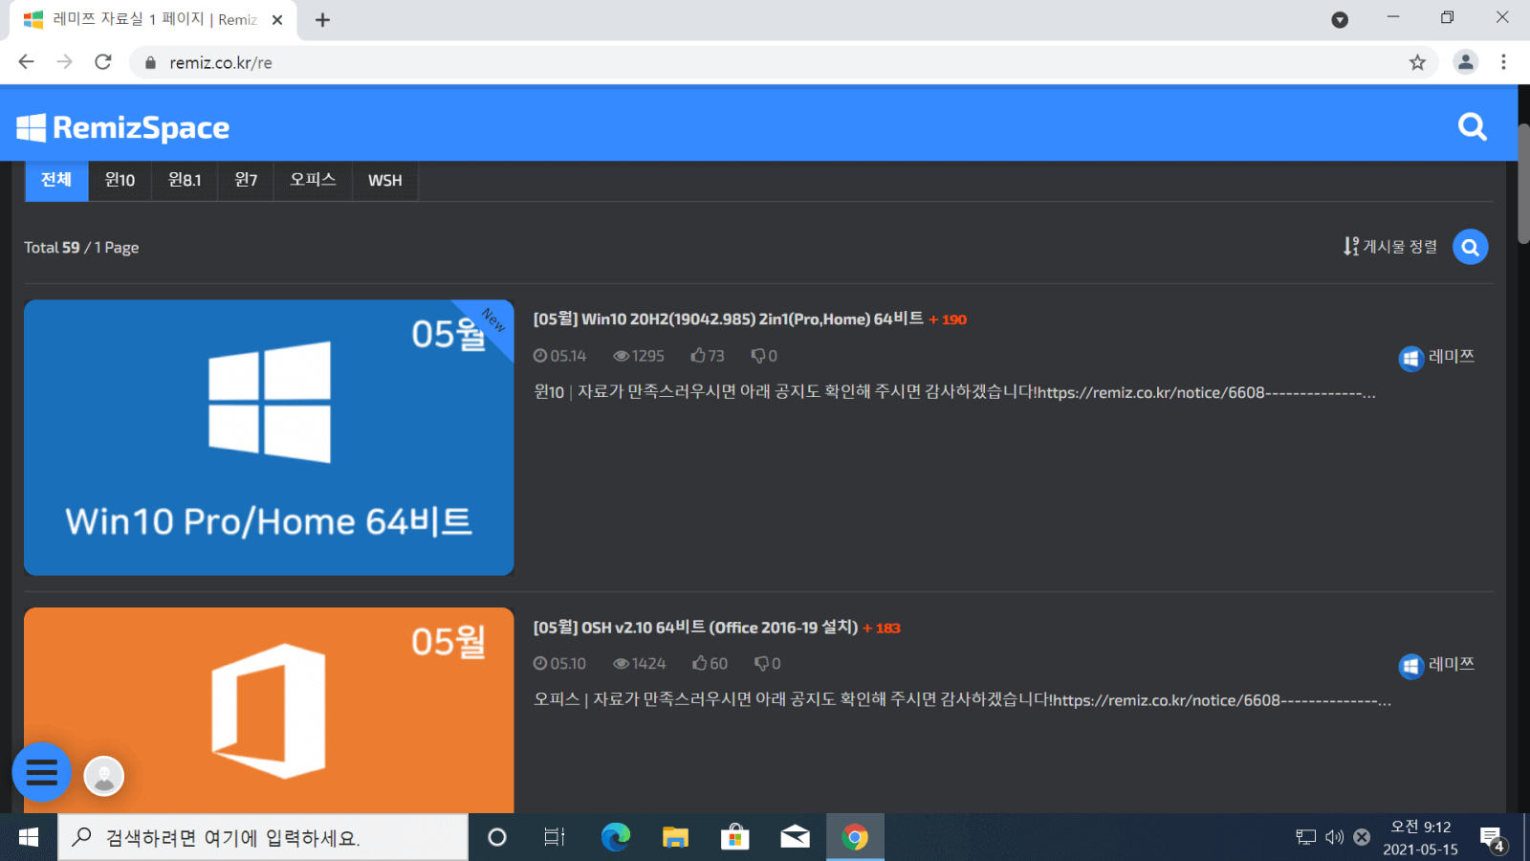This screenshot has height=861, width=1530.
Task: Select the 윈10 category tab
Action: coord(120,180)
